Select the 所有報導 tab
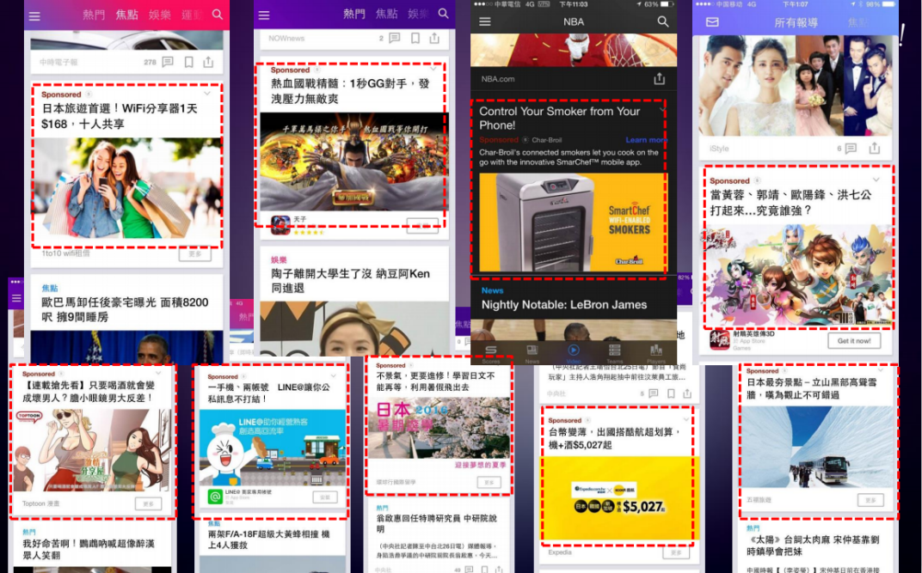922x573 pixels. 796,23
